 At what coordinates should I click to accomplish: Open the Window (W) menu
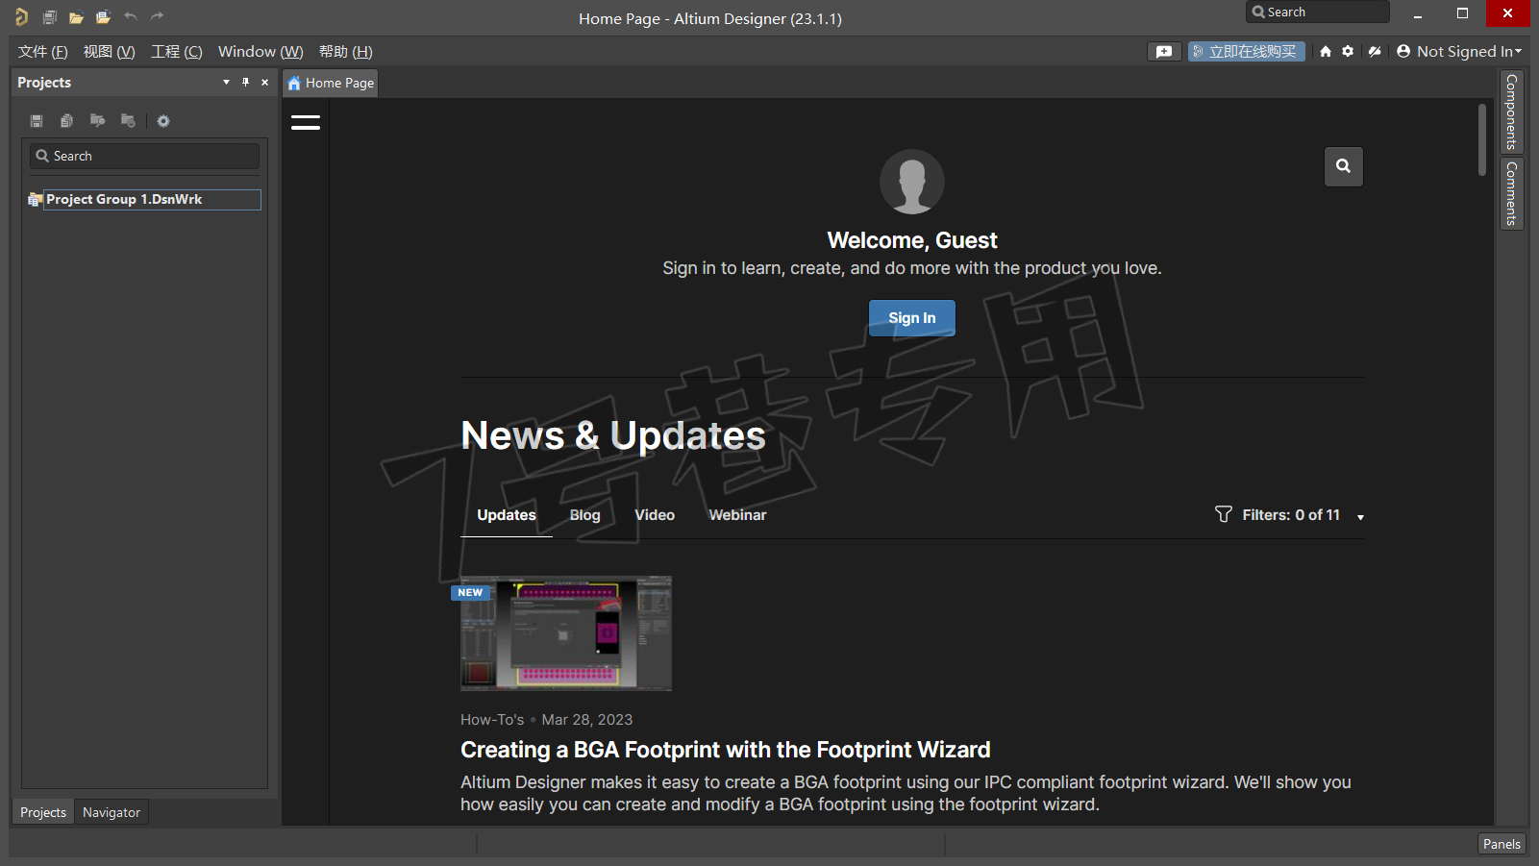(x=261, y=52)
